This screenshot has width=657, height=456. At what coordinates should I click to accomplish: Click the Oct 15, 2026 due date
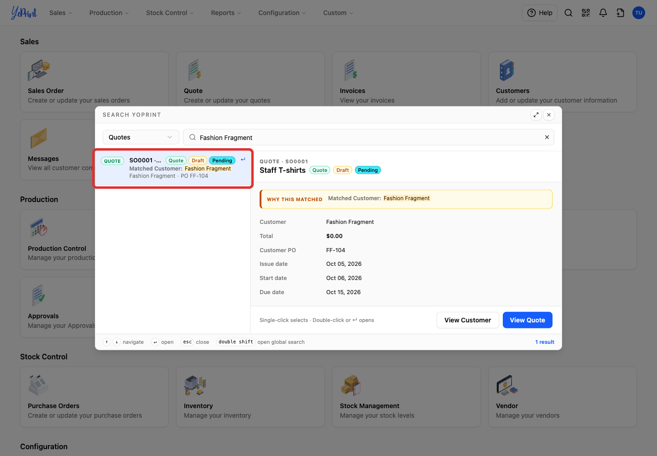(x=344, y=292)
